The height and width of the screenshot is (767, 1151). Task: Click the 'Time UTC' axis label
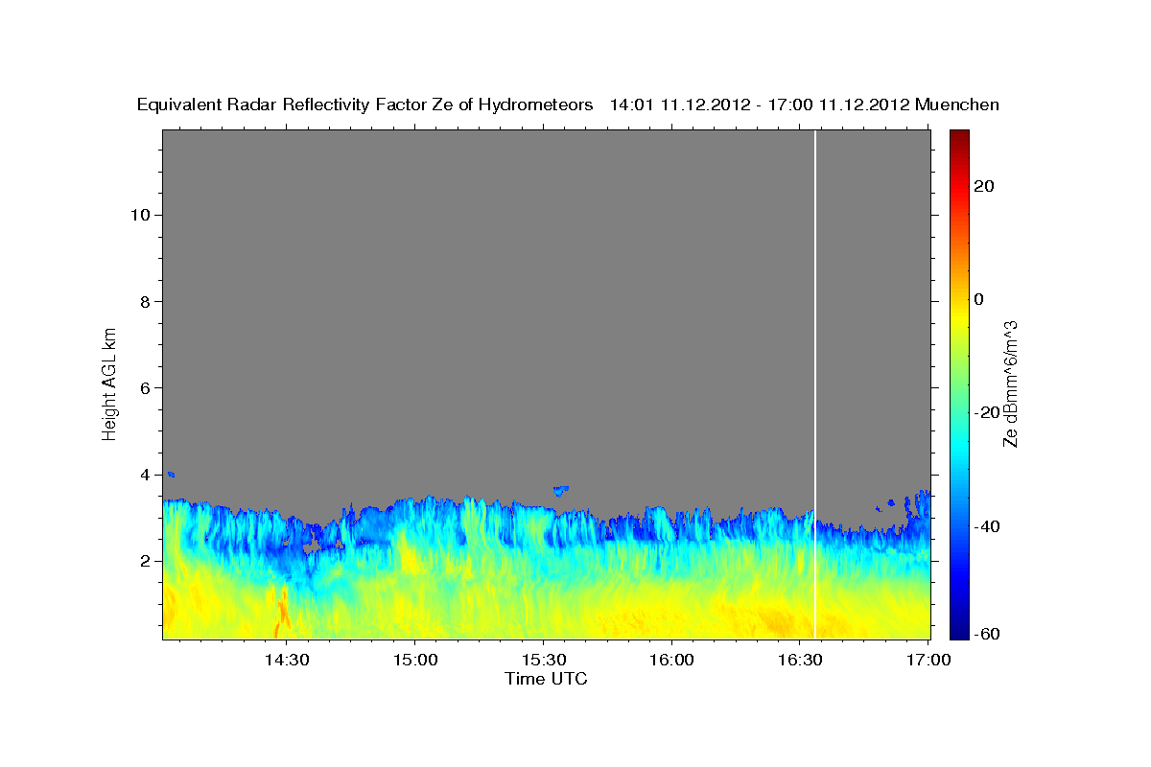click(x=546, y=679)
